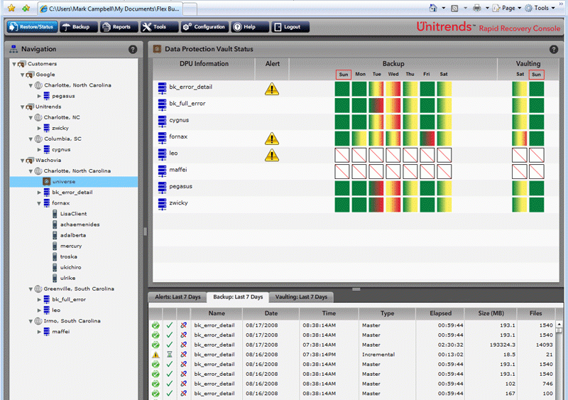Switch to the Vaulting: Last 7 Days tab
Viewport: 568px width, 400px height.
tap(301, 297)
